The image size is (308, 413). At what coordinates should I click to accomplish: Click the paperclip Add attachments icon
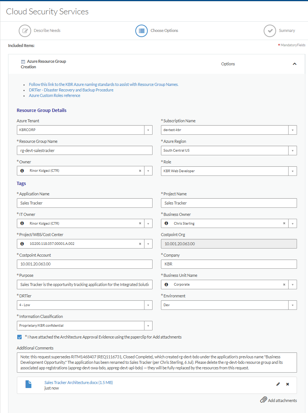[x=264, y=400]
